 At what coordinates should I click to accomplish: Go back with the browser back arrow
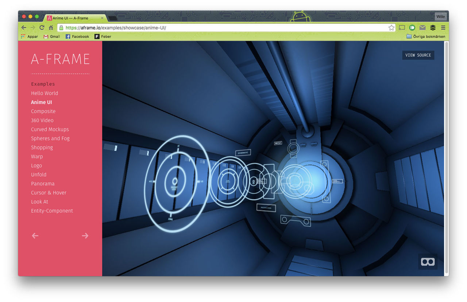click(24, 28)
